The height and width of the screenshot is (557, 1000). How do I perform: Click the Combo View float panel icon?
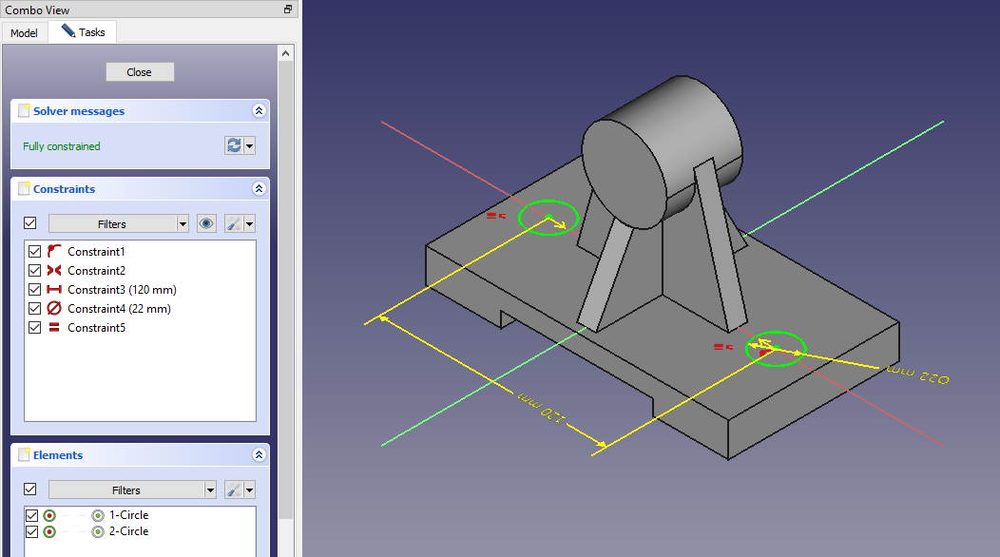(x=288, y=9)
